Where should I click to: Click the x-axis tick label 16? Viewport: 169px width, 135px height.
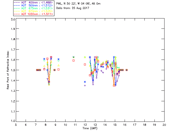tap(125, 125)
